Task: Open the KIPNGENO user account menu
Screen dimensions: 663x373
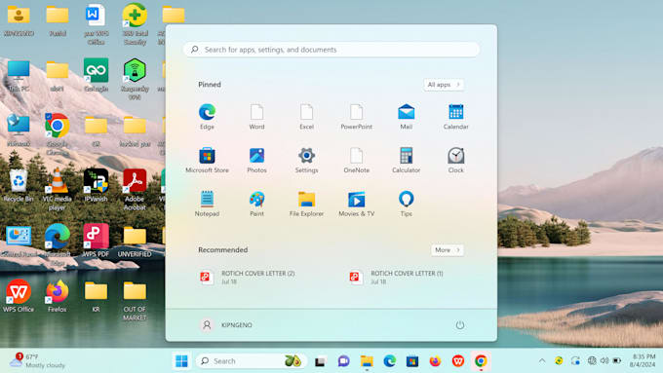Action: coord(226,325)
